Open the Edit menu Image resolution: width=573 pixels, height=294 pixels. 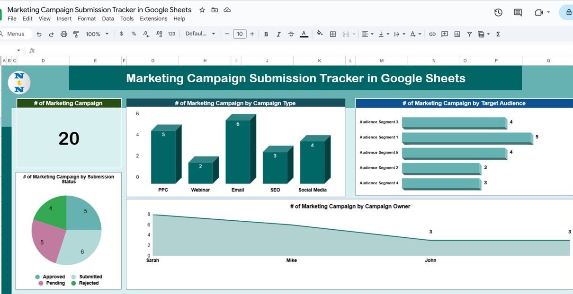[27, 19]
